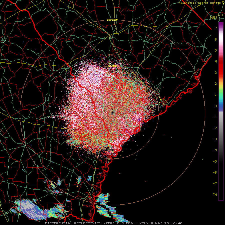225x225 pixels.
Task: Click the '6' value on the color scale
Action: click(216, 39)
